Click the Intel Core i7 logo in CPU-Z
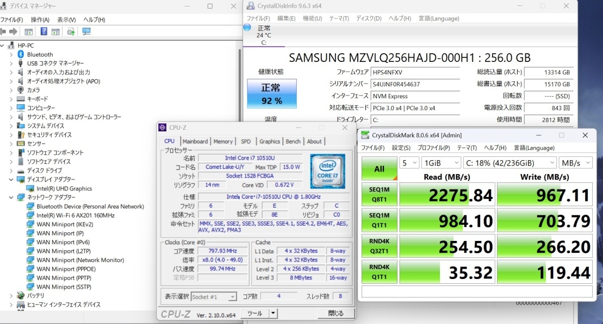The height and width of the screenshot is (324, 603). point(328,171)
